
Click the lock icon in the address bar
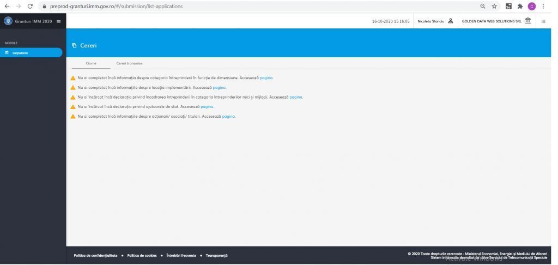[x=45, y=7]
